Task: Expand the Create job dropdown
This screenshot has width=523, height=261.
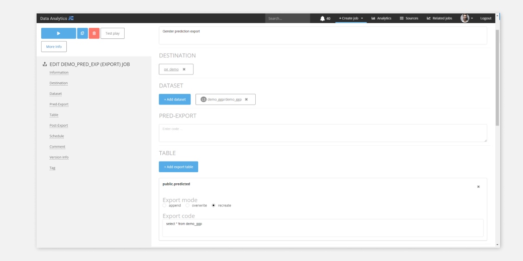Action: click(351, 18)
